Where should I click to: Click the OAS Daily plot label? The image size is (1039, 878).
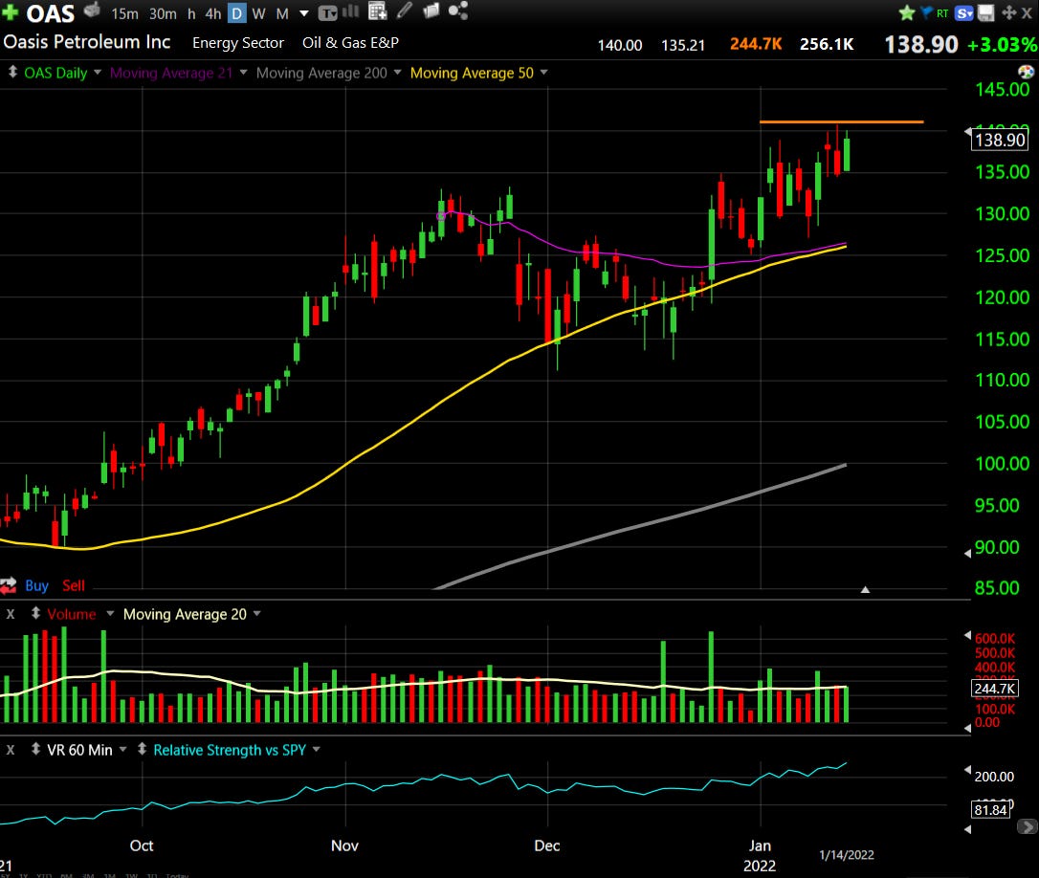click(55, 73)
